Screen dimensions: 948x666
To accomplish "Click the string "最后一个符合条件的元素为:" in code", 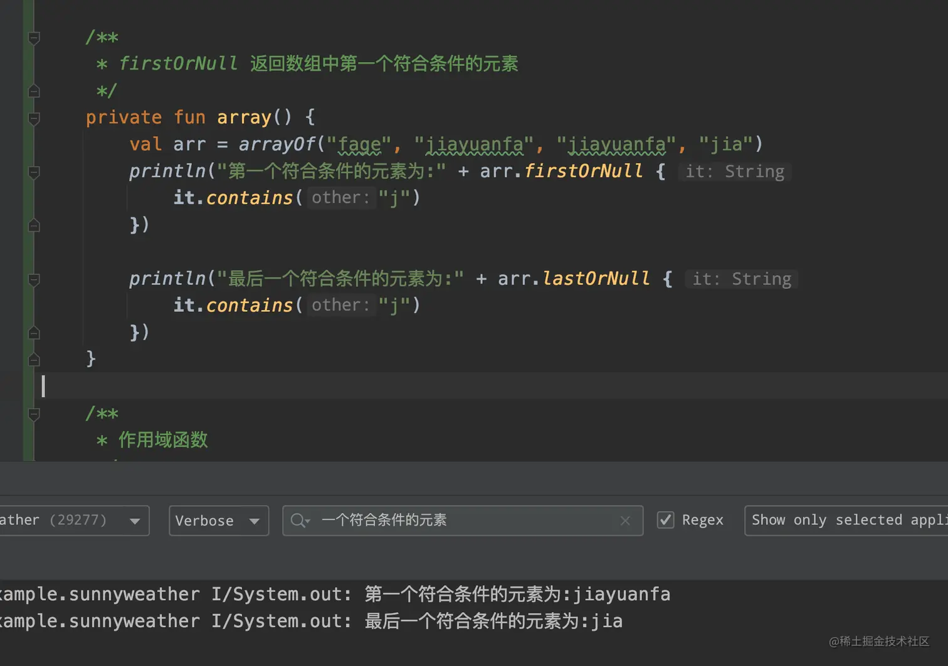I will (340, 279).
